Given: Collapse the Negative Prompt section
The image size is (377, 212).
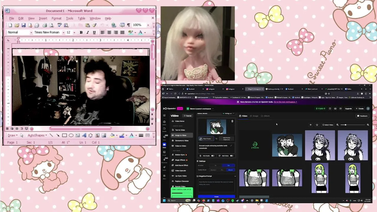Looking at the screenshot, I should (235, 176).
